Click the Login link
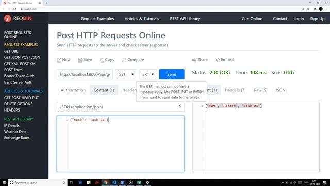Screen dimensions: 330x186 [x=299, y=19]
